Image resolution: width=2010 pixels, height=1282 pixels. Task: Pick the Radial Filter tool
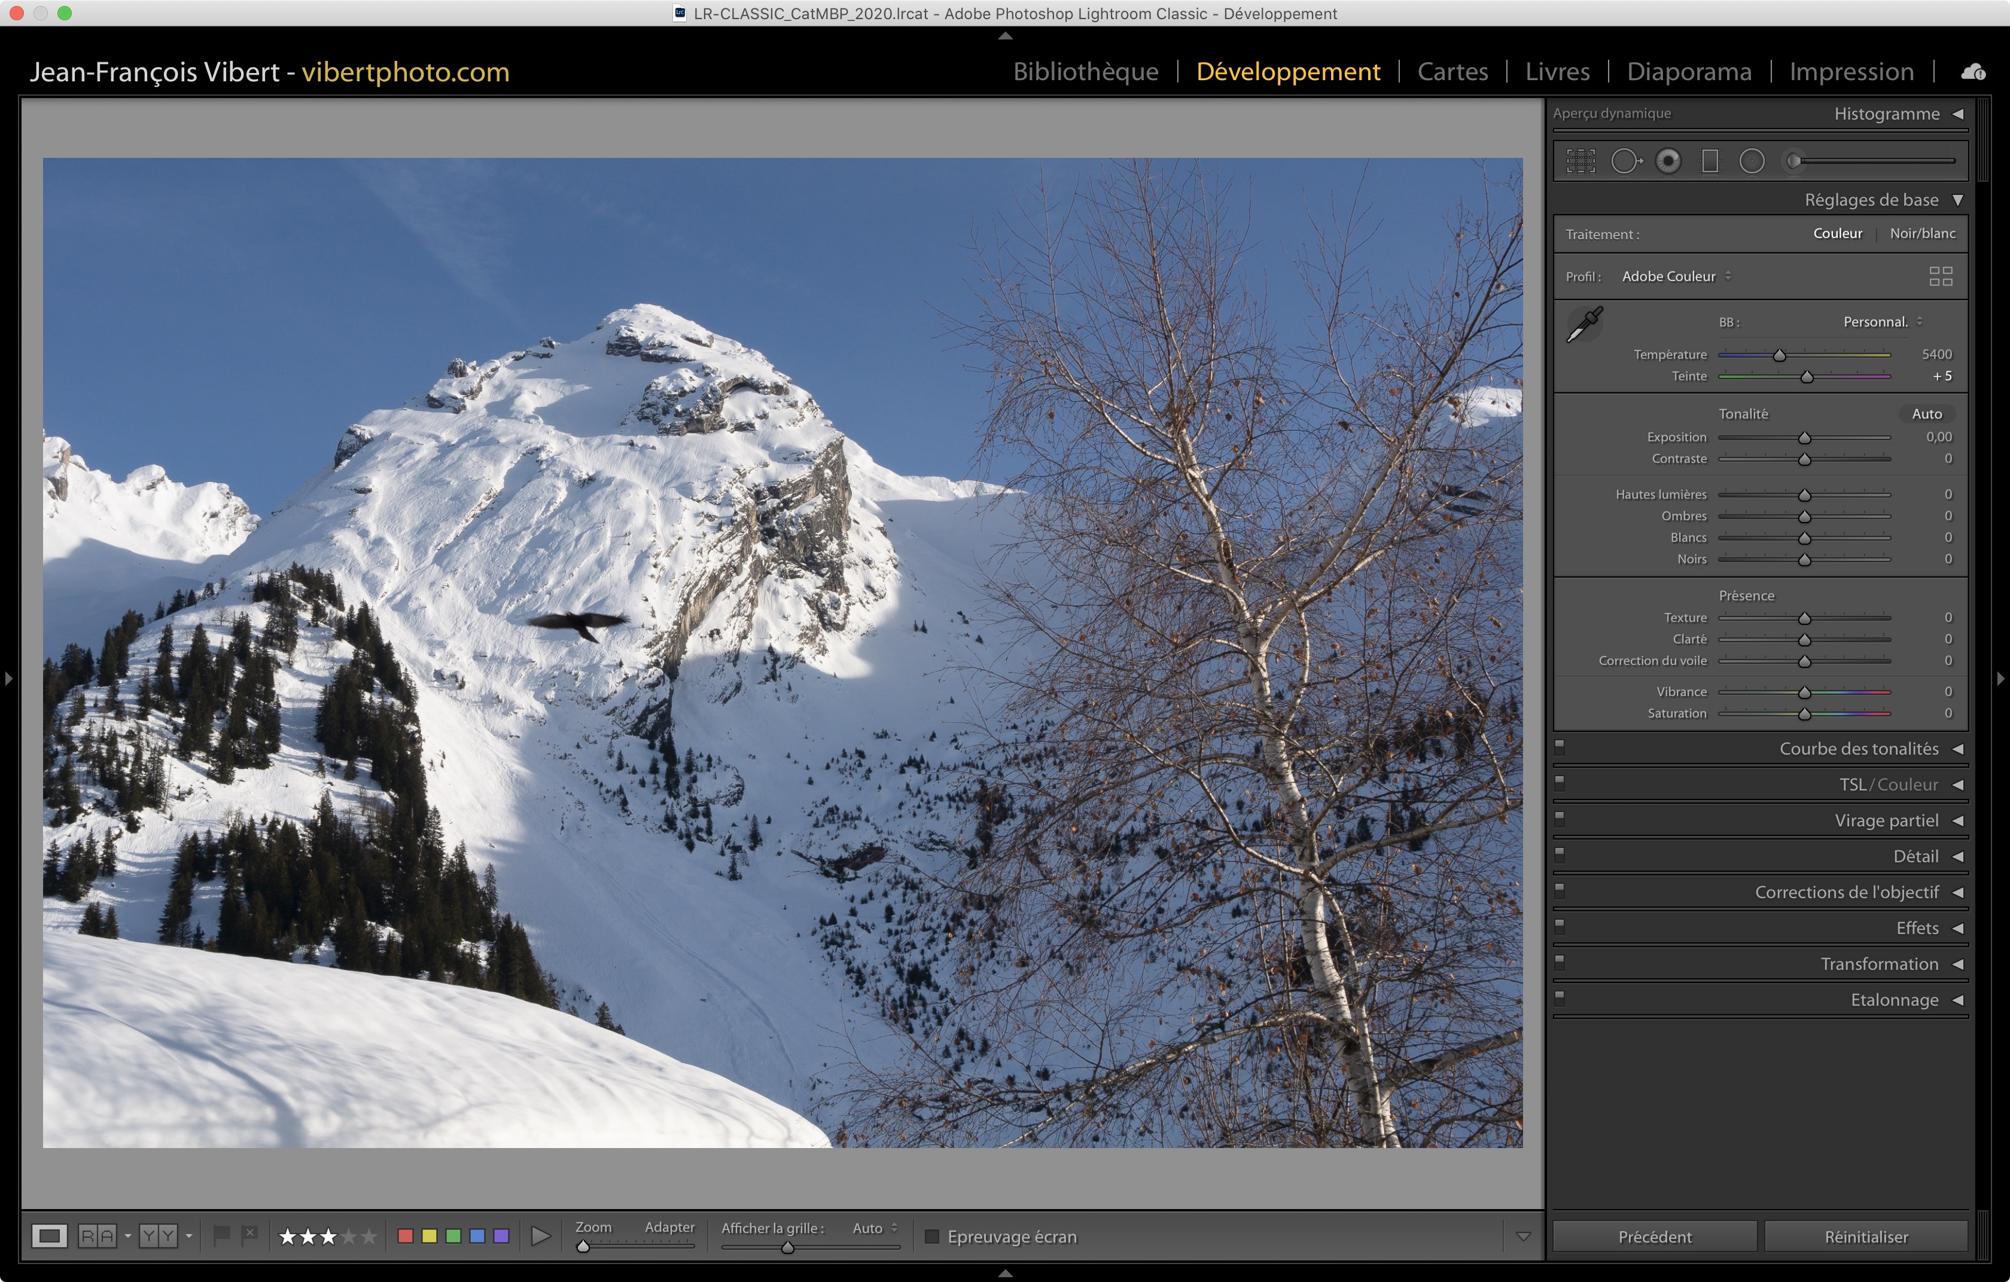point(1751,161)
